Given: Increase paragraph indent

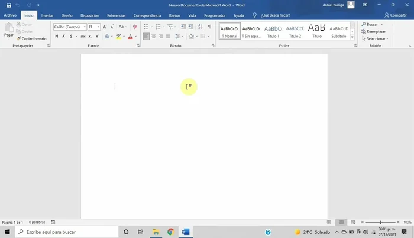Looking at the screenshot, I should (190, 27).
